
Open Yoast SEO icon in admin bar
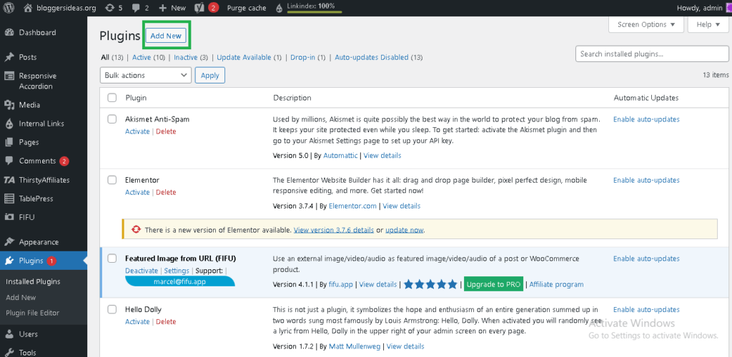[x=198, y=7]
